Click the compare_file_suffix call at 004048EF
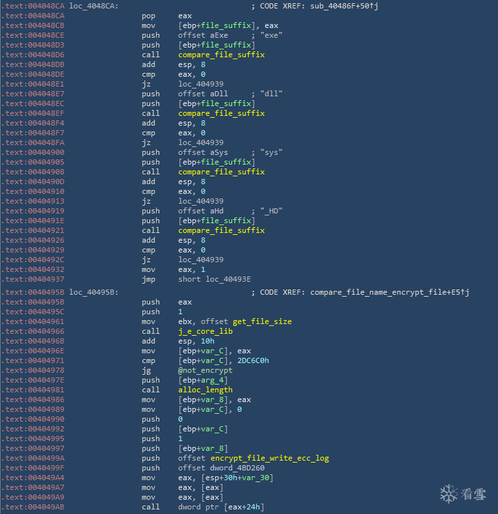498x514 pixels. coord(221,113)
